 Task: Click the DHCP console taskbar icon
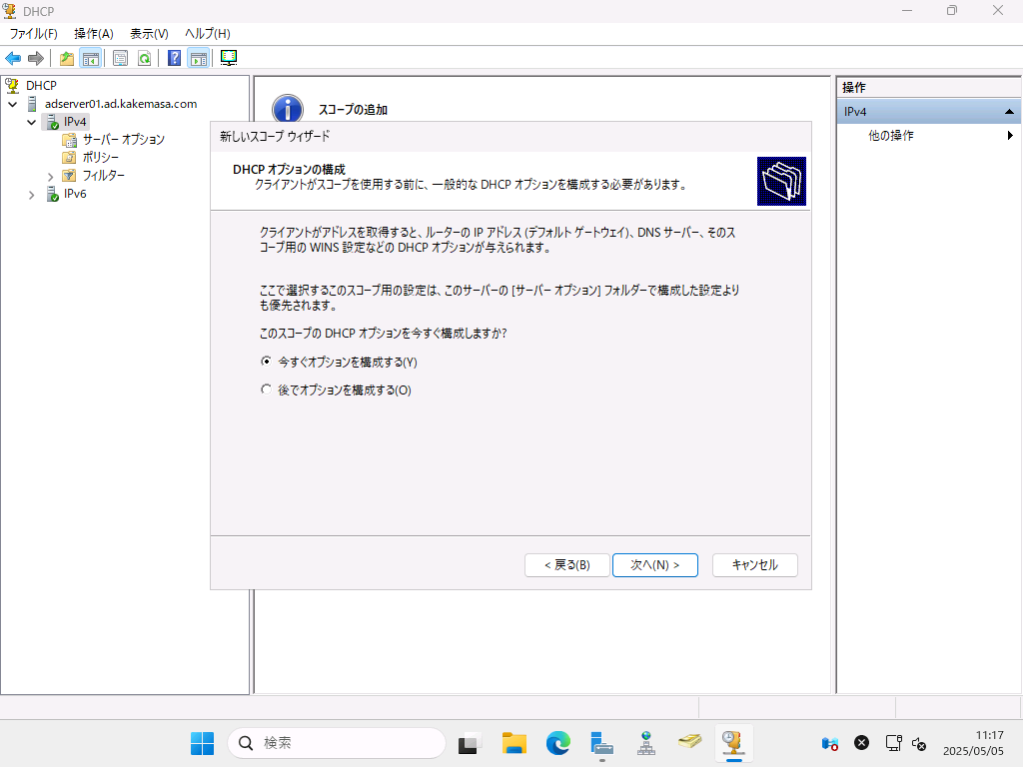pyautogui.click(x=733, y=743)
